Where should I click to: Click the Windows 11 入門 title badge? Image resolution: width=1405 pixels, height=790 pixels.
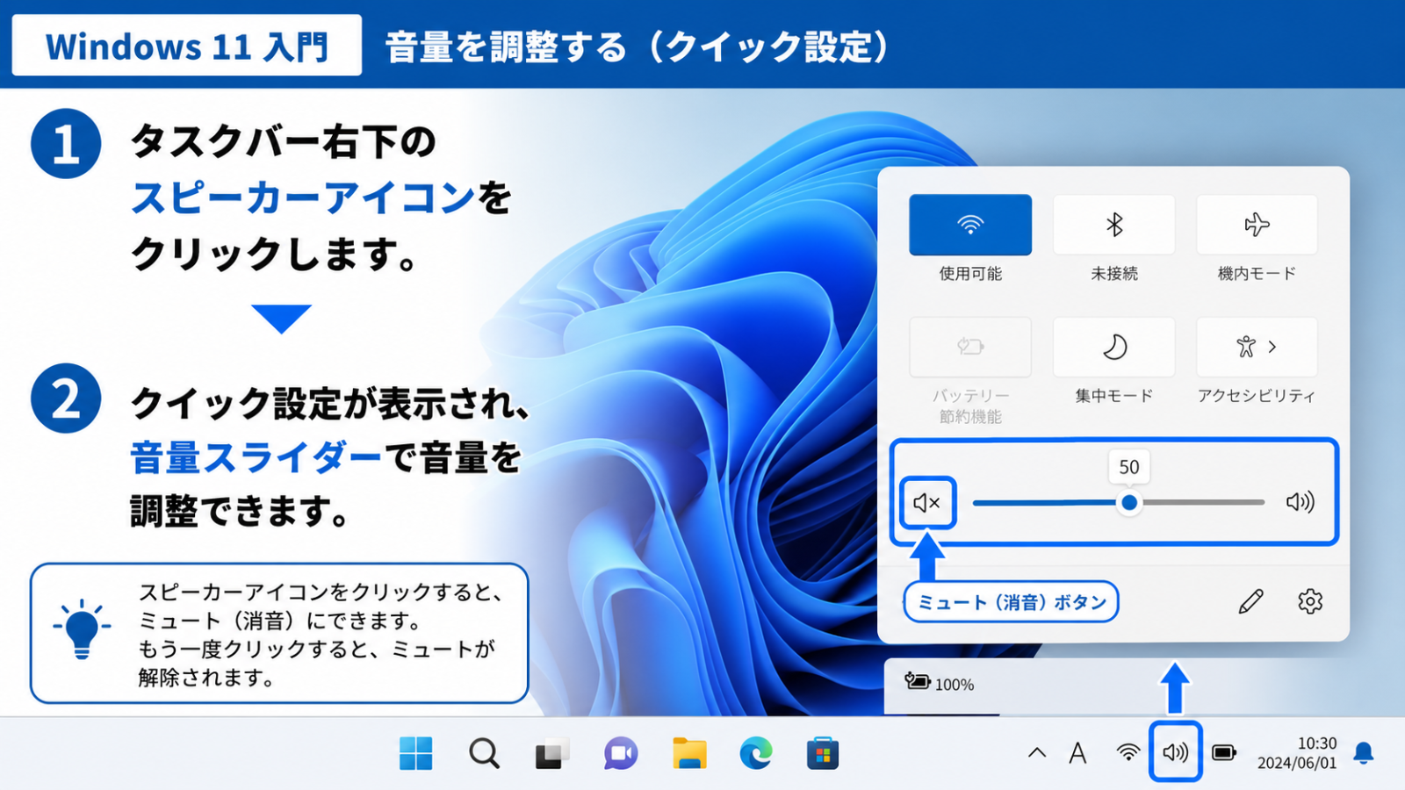pyautogui.click(x=186, y=46)
